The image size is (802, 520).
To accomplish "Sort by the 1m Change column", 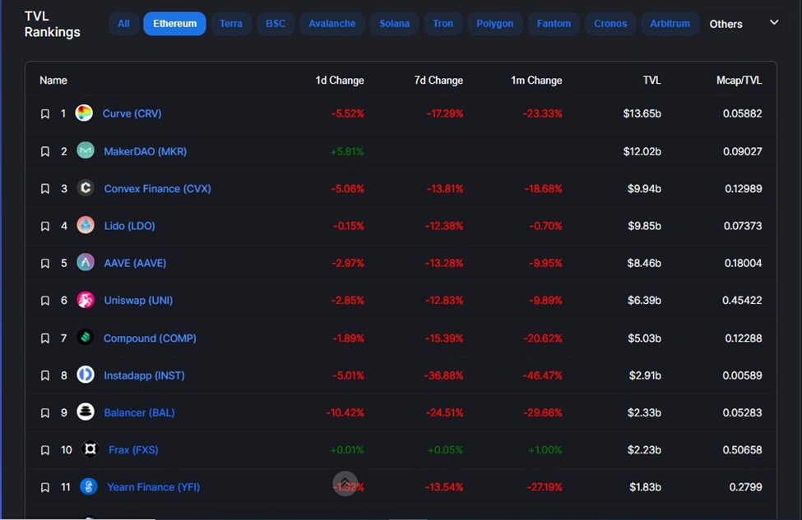I will tap(536, 81).
